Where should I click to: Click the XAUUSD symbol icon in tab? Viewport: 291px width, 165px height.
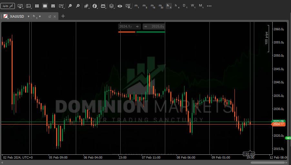click(5, 16)
